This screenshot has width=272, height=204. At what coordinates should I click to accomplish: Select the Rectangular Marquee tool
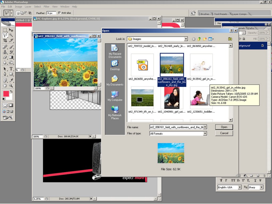tap(5, 30)
